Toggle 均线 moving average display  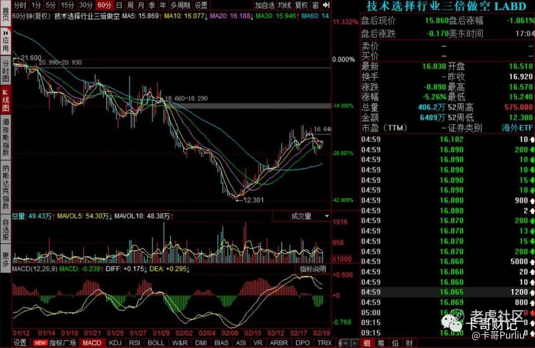pos(284,5)
